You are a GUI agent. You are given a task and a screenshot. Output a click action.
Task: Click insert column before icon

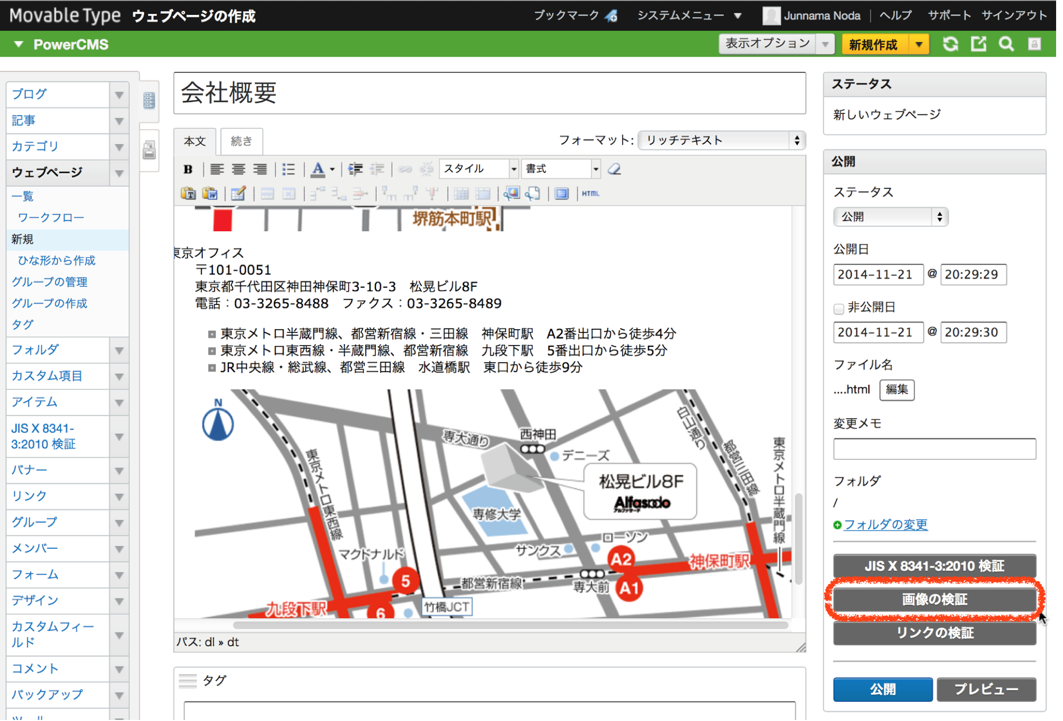click(x=389, y=194)
